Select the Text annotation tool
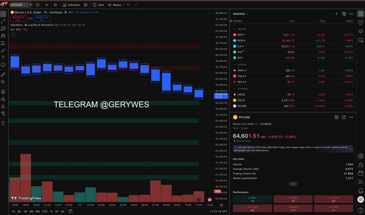This screenshot has height=215, width=365. [x=3, y=58]
